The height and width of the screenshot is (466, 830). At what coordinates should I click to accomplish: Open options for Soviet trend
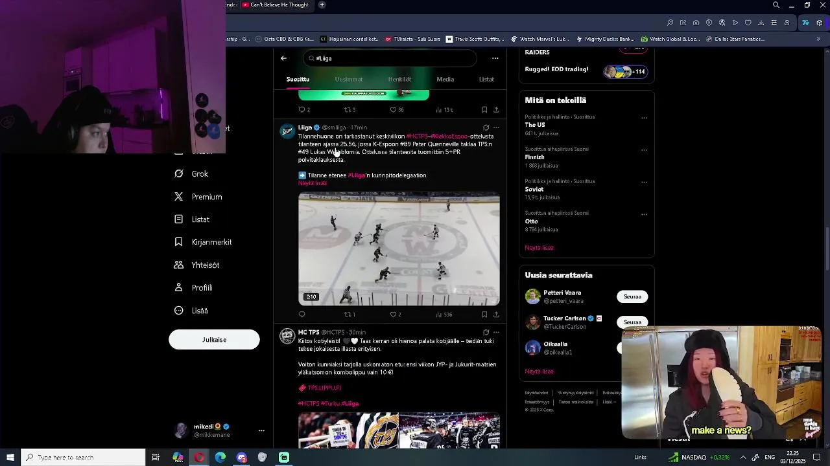[644, 182]
